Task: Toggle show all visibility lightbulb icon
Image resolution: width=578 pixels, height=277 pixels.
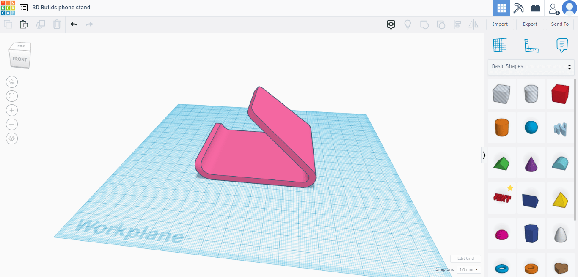Action: (407, 24)
